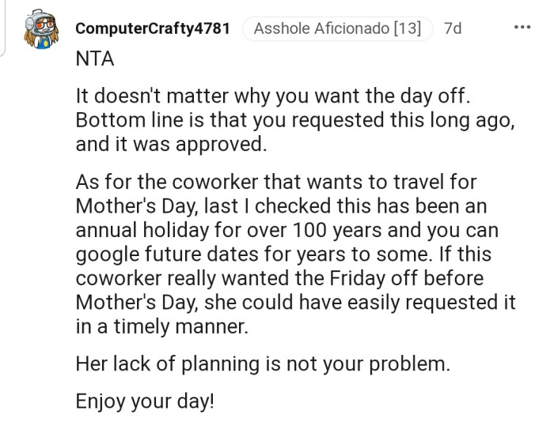Click the 7d comment timestamp
This screenshot has height=422, width=554.
pos(453,28)
